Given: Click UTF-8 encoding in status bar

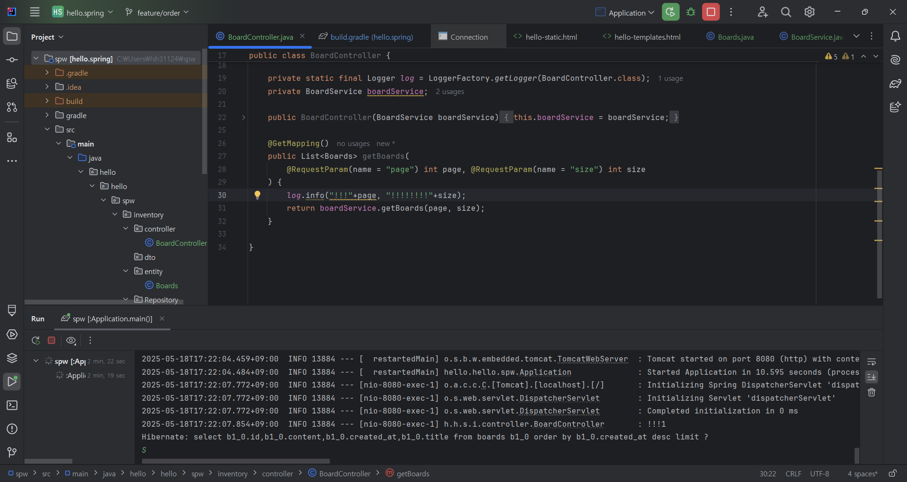Looking at the screenshot, I should [x=820, y=473].
